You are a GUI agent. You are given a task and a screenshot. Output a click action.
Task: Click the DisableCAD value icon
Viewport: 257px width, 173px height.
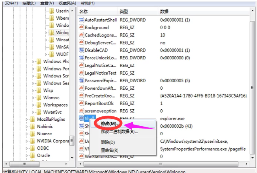tap(81, 50)
